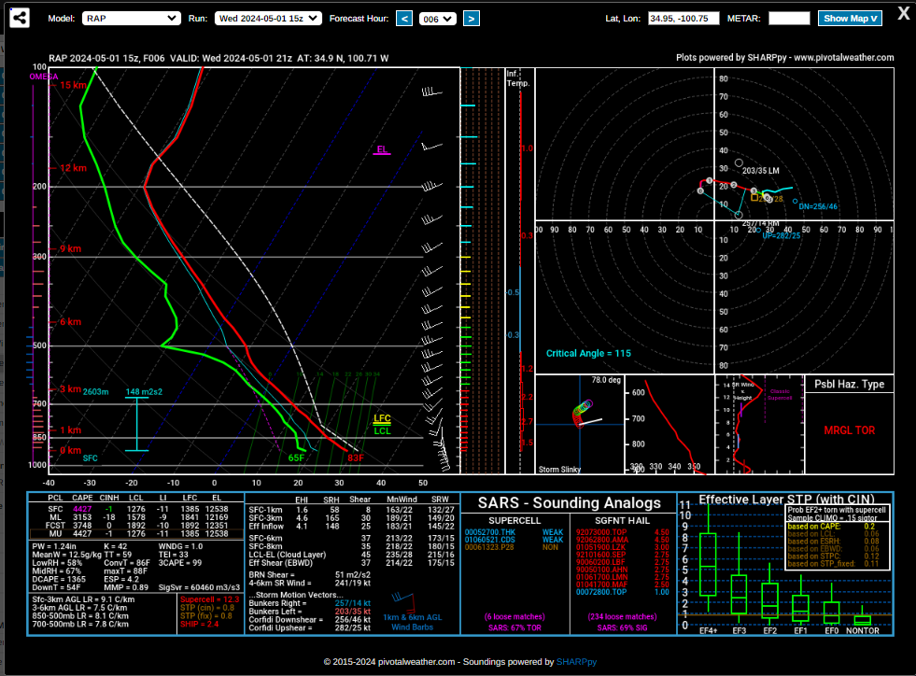Viewport: 916px width, 676px height.
Task: Click the SARS - Sounding Analogs title
Action: pyautogui.click(x=569, y=502)
